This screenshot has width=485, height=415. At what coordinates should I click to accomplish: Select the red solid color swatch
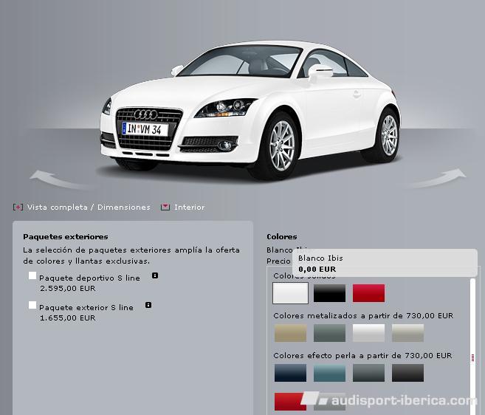368,293
